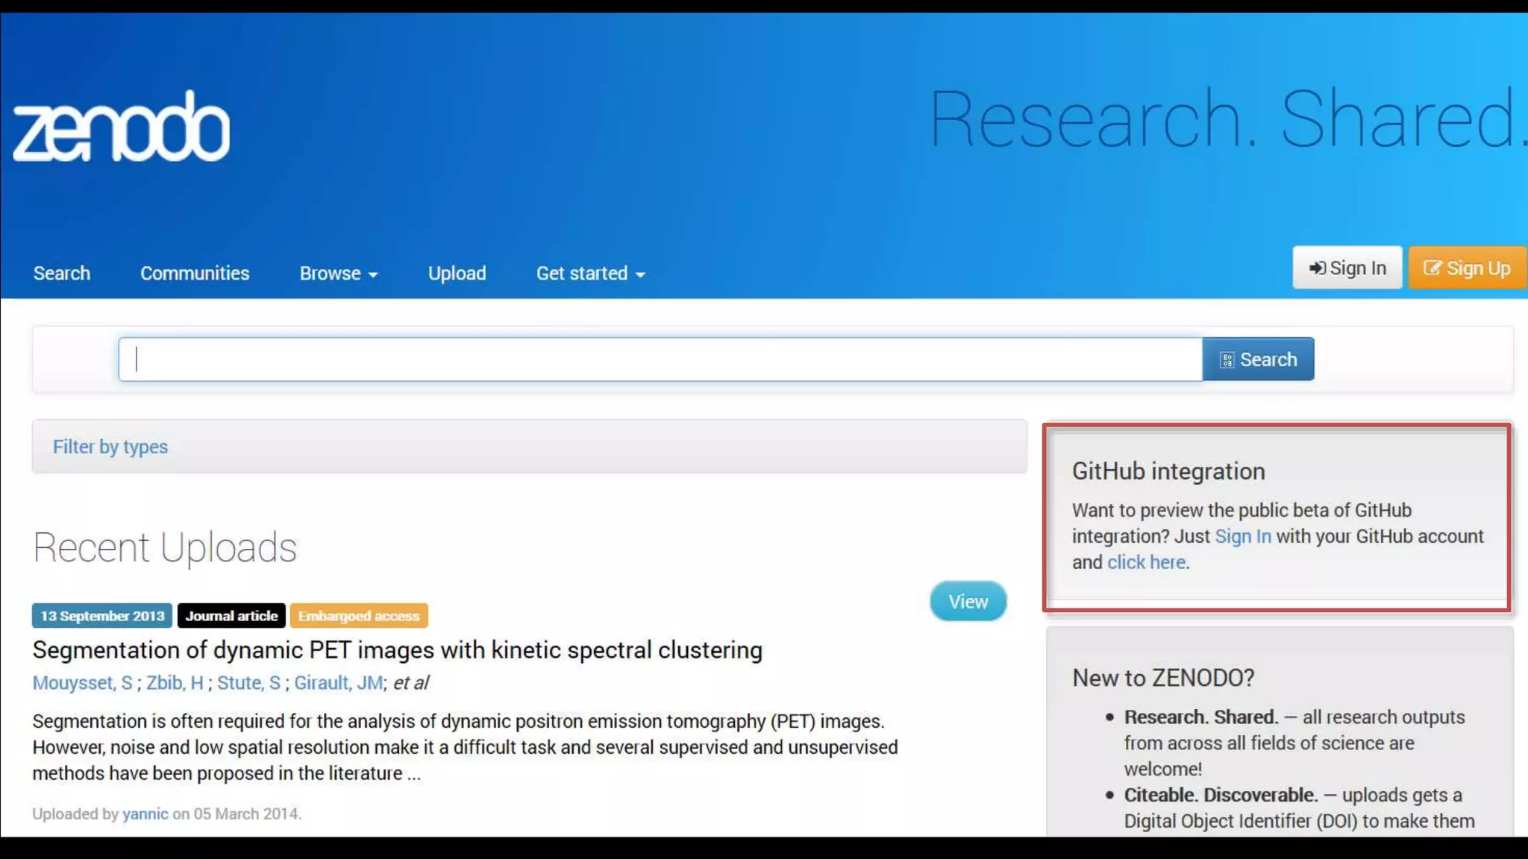
Task: Open the Search menu item
Action: click(x=62, y=273)
